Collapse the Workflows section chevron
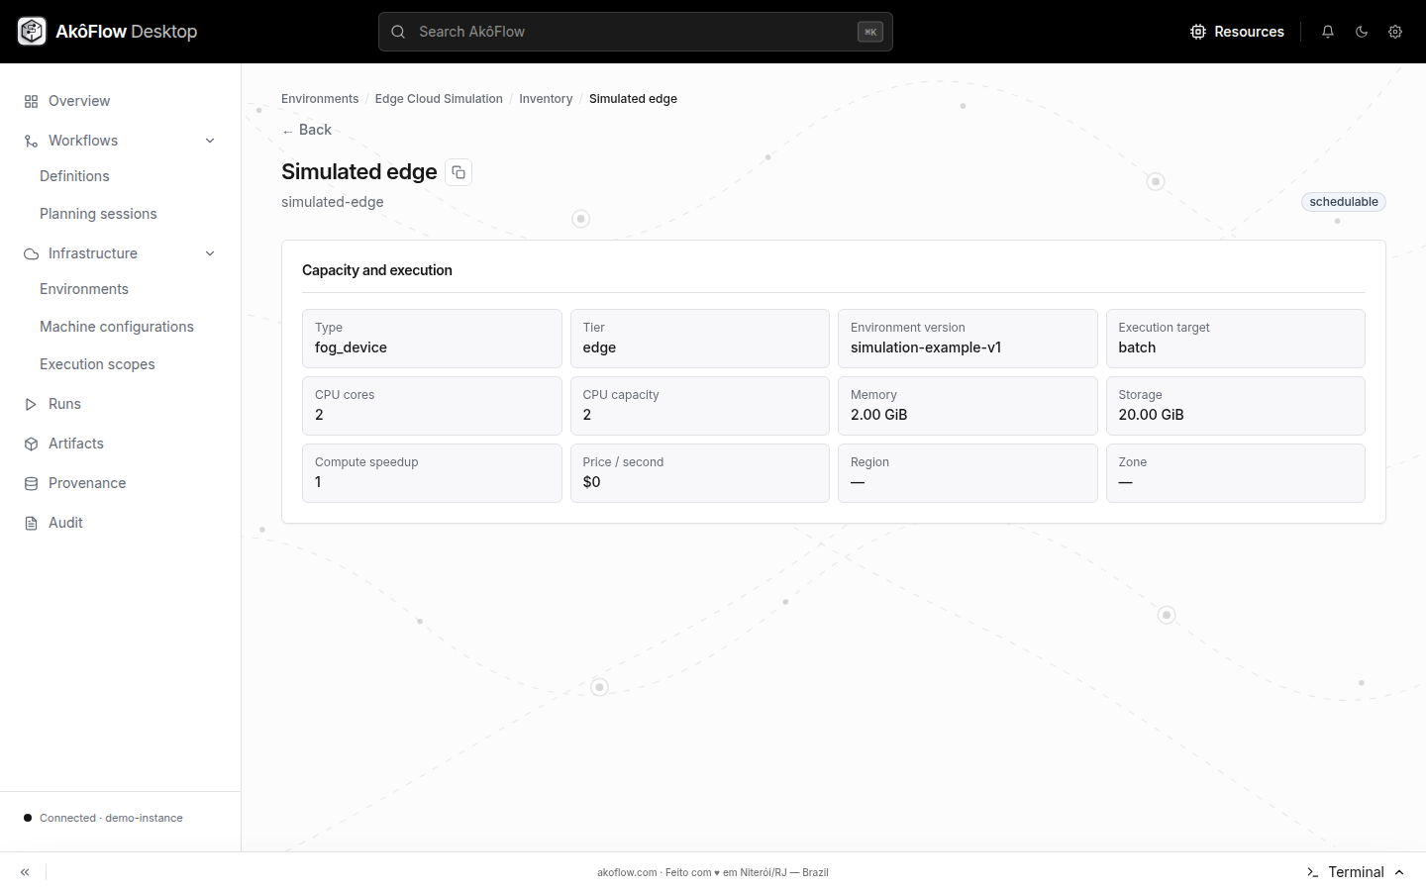Image resolution: width=1426 pixels, height=891 pixels. [210, 141]
